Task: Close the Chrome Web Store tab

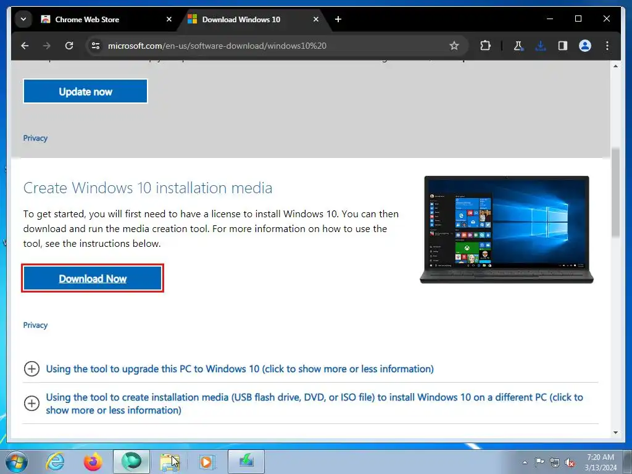Action: [x=169, y=19]
